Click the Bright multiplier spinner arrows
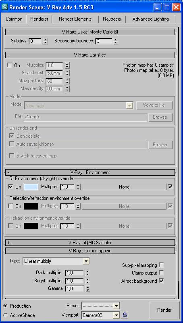 click(88, 281)
